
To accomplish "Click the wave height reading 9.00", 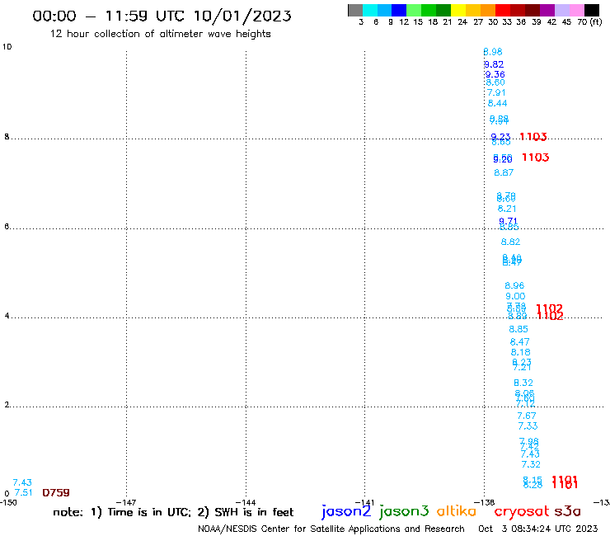I will pos(515,296).
